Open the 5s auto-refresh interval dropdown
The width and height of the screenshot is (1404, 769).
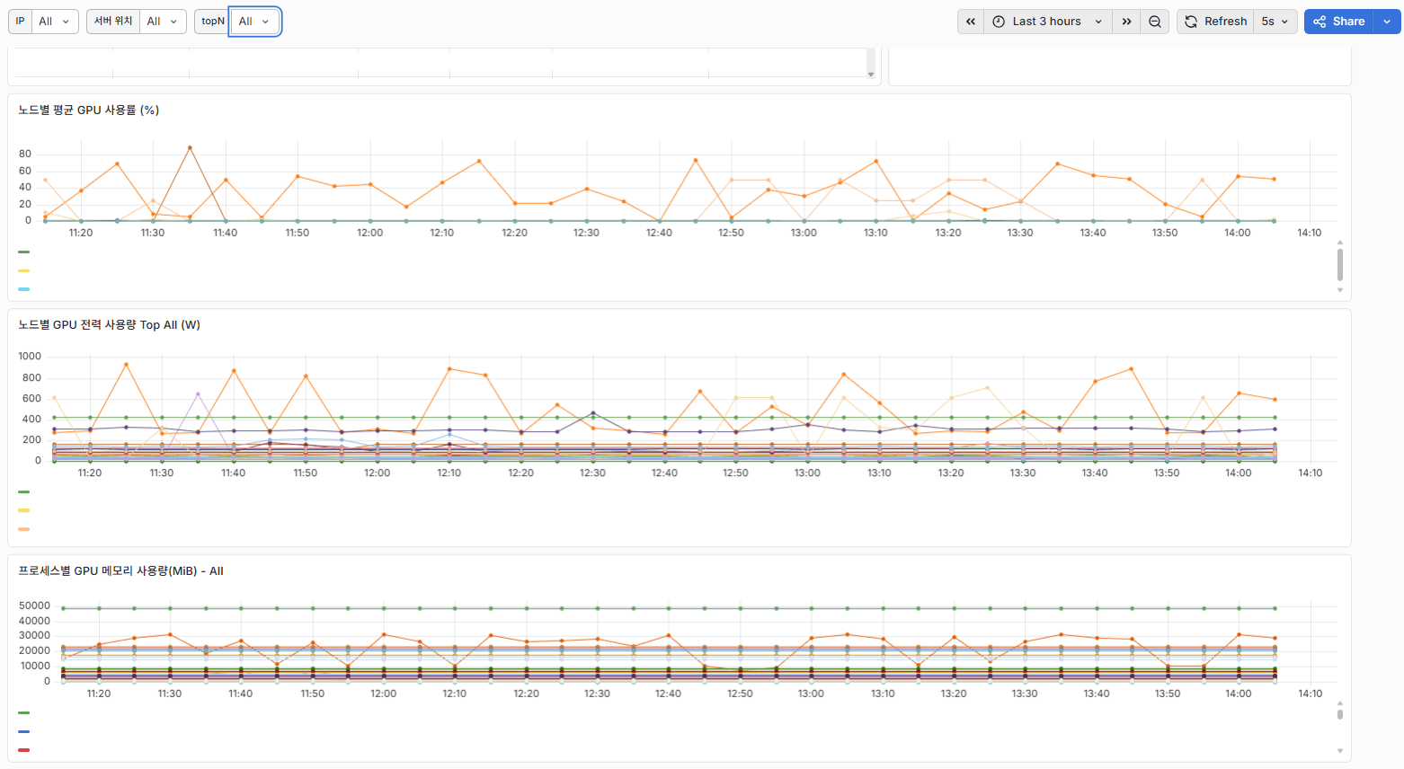click(x=1275, y=22)
